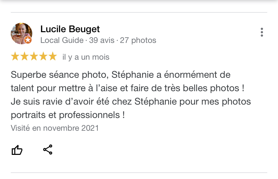The height and width of the screenshot is (179, 278).
Task: Click the "il y a un mois" timestamp
Action: 86,57
